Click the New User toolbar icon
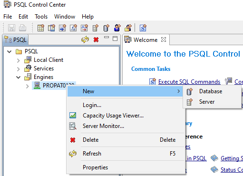The image size is (243, 176). click(117, 28)
